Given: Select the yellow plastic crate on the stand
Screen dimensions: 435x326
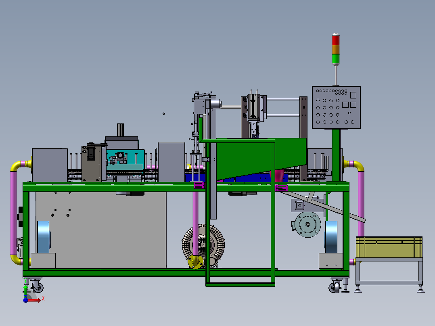Looking at the screenshot, I should click(389, 247).
